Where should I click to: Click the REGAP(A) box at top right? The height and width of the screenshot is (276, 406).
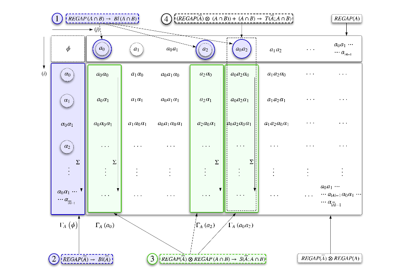click(x=346, y=19)
